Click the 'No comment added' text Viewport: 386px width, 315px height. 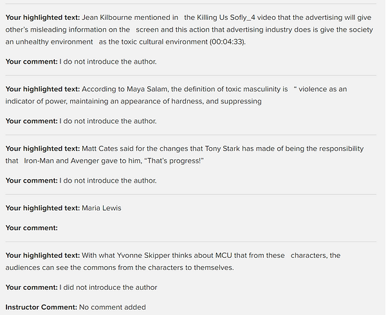coord(113,307)
